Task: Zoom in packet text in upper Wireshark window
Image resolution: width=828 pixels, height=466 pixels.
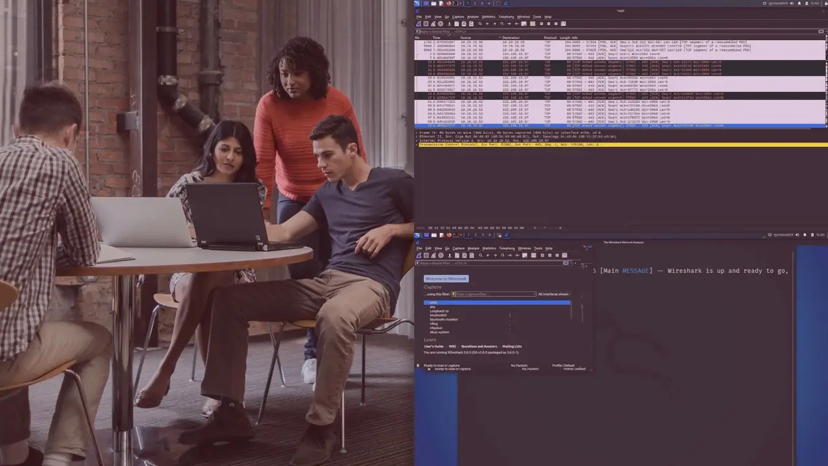Action: [x=542, y=24]
